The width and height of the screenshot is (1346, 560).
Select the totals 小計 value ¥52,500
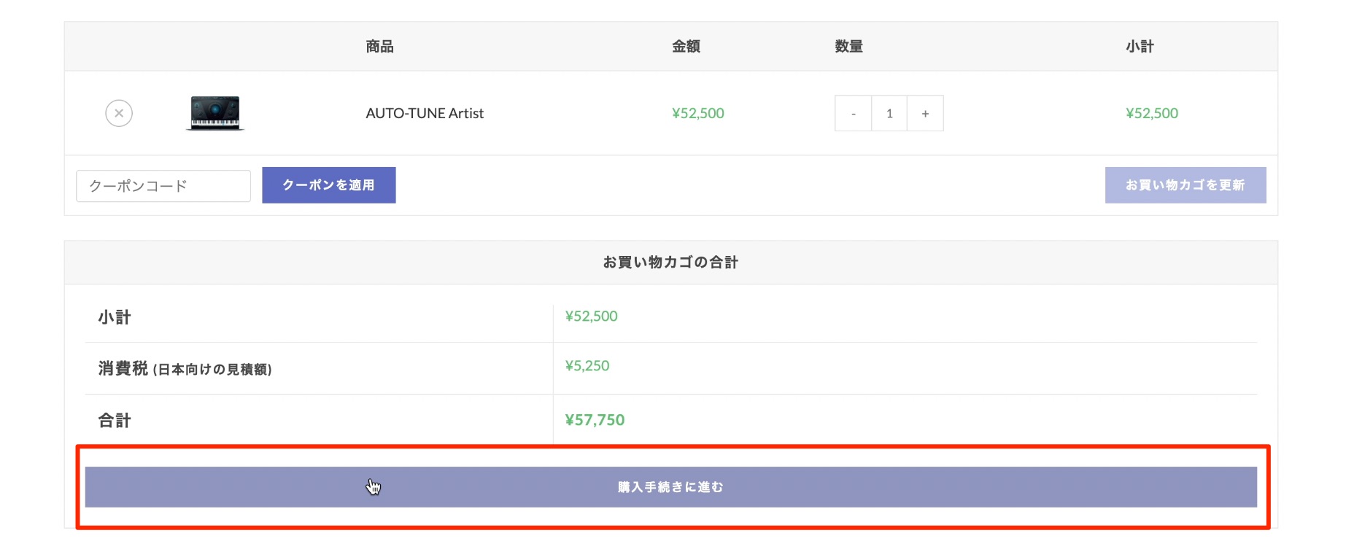(x=591, y=316)
